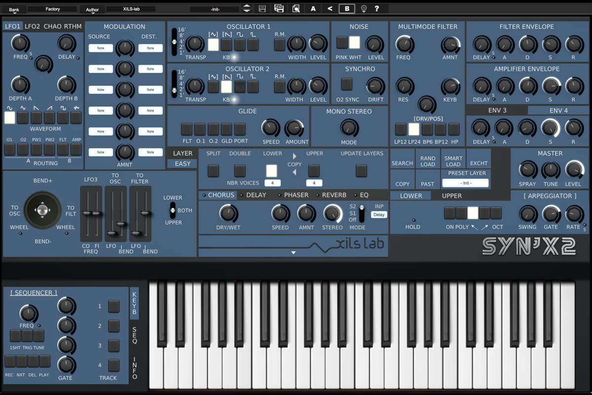Click the pitch bend joystick
This screenshot has height=395, width=592.
[42, 210]
